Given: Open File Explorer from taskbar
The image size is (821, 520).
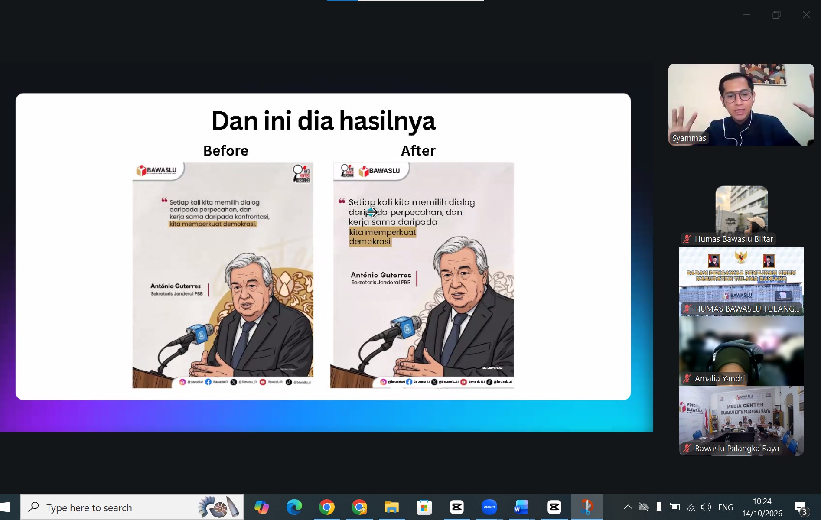Looking at the screenshot, I should [391, 507].
